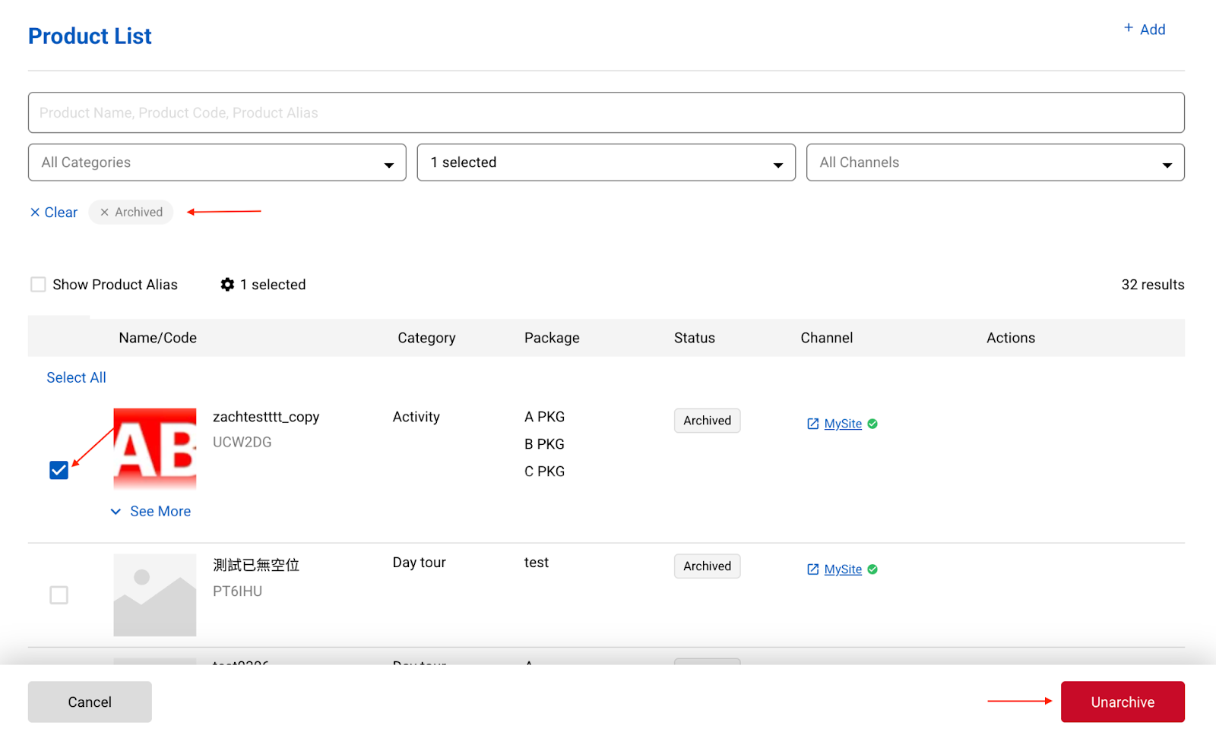Expand See More under zachtestttt_copy
Image resolution: width=1216 pixels, height=738 pixels.
click(150, 512)
